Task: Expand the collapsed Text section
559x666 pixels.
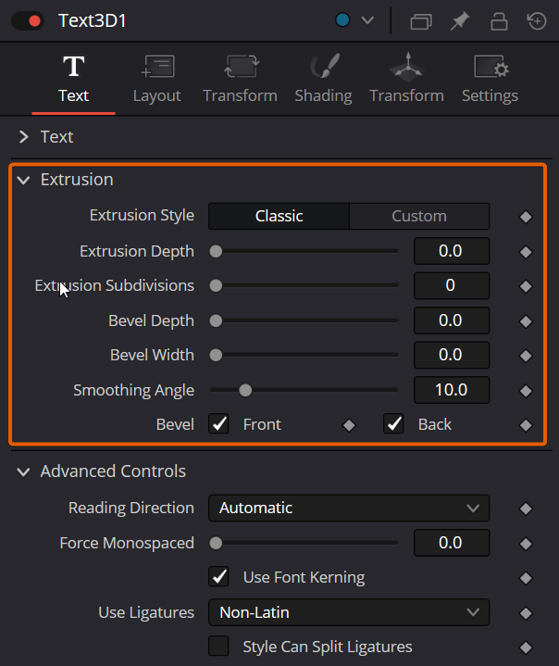Action: [24, 137]
